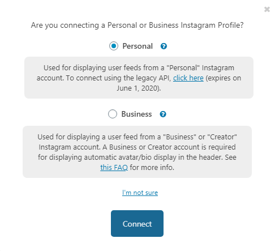This screenshot has width=275, height=251.
Task: Click the dialog heading question text
Action: point(137,25)
